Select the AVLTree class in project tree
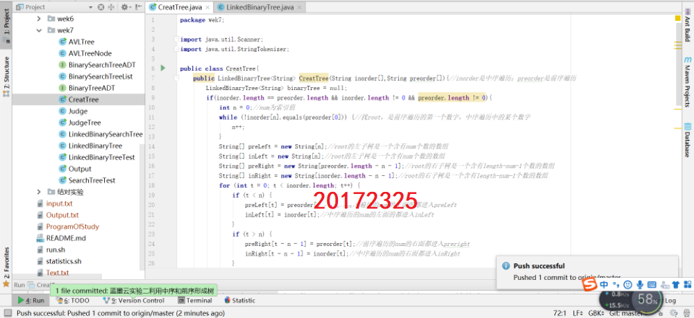The image size is (694, 318). click(81, 42)
